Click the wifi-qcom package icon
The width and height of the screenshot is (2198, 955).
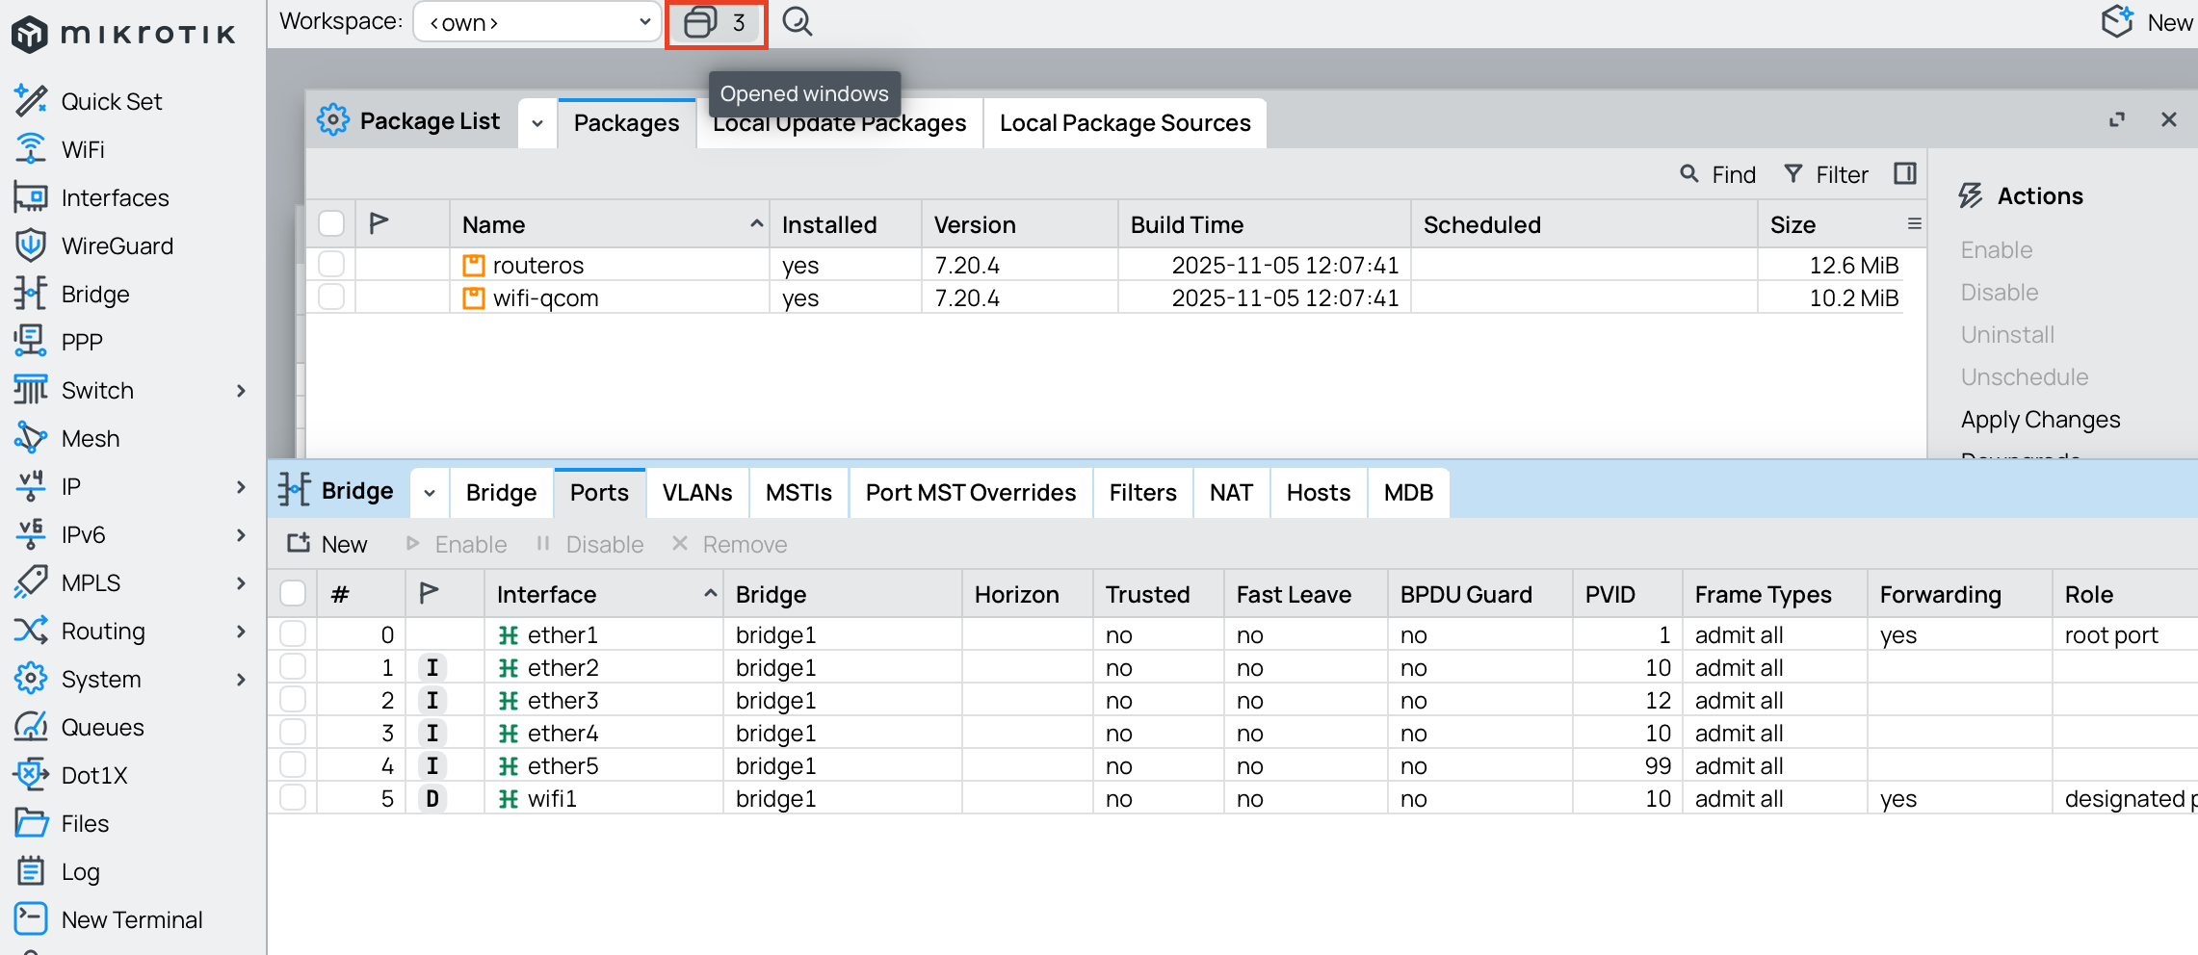pos(474,297)
